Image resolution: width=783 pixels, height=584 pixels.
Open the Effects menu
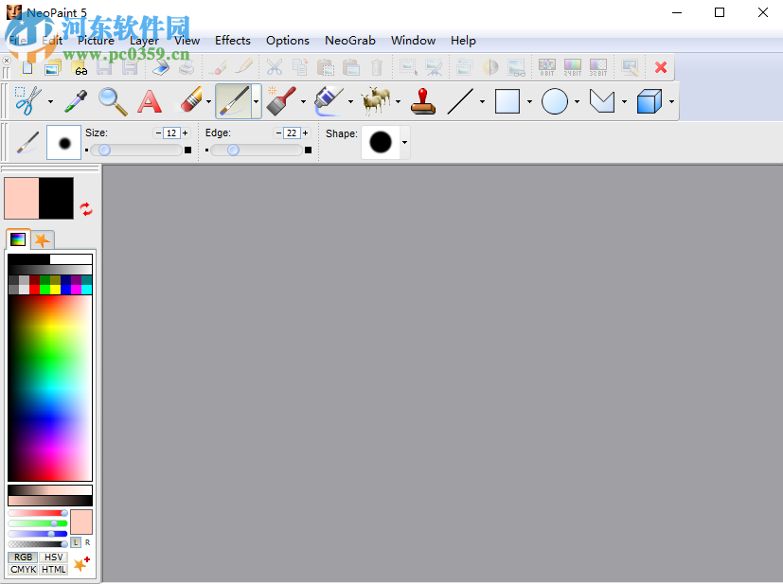[x=232, y=41]
